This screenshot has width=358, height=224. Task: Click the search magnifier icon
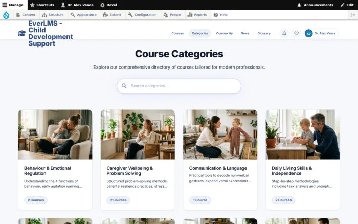coord(124,86)
